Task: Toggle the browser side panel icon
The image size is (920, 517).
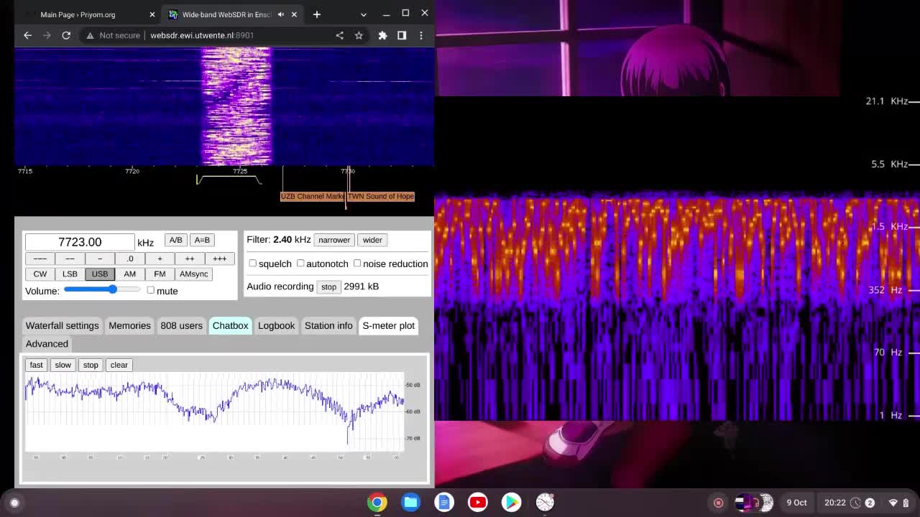Action: 402,35
